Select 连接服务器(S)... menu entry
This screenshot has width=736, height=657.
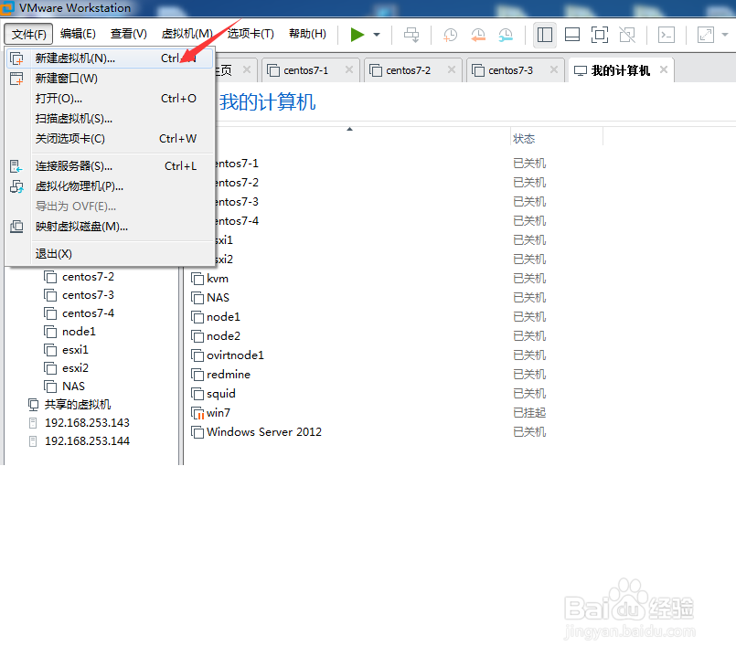tap(110, 166)
